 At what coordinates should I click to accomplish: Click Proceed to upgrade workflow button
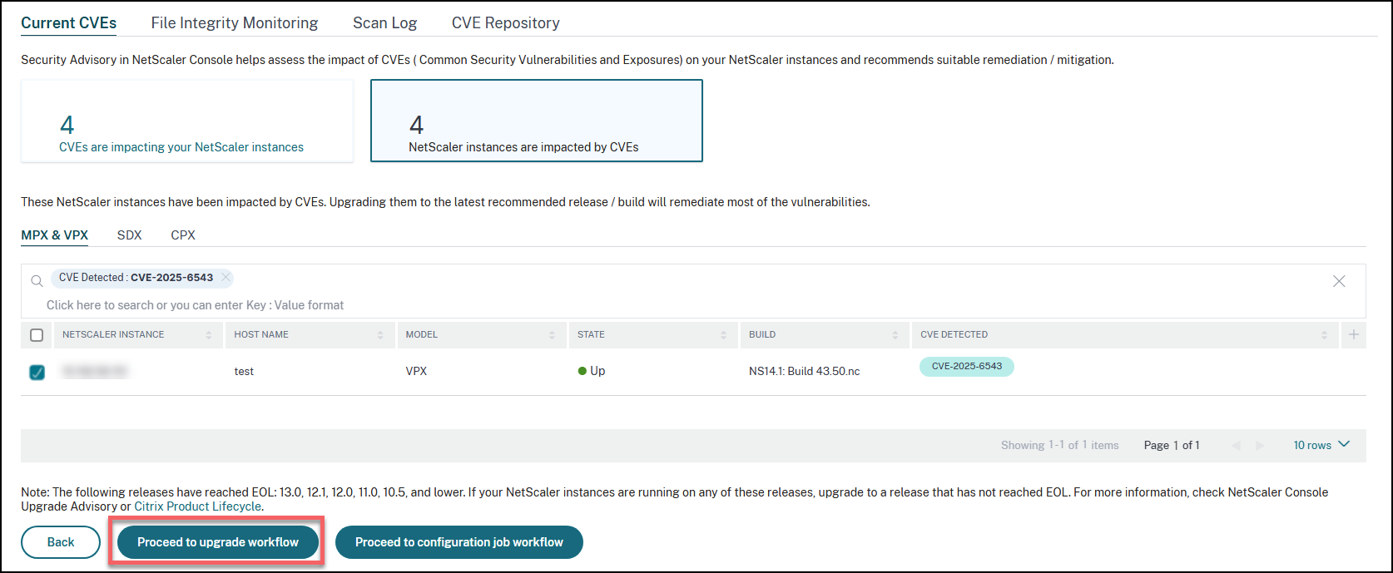pos(218,542)
